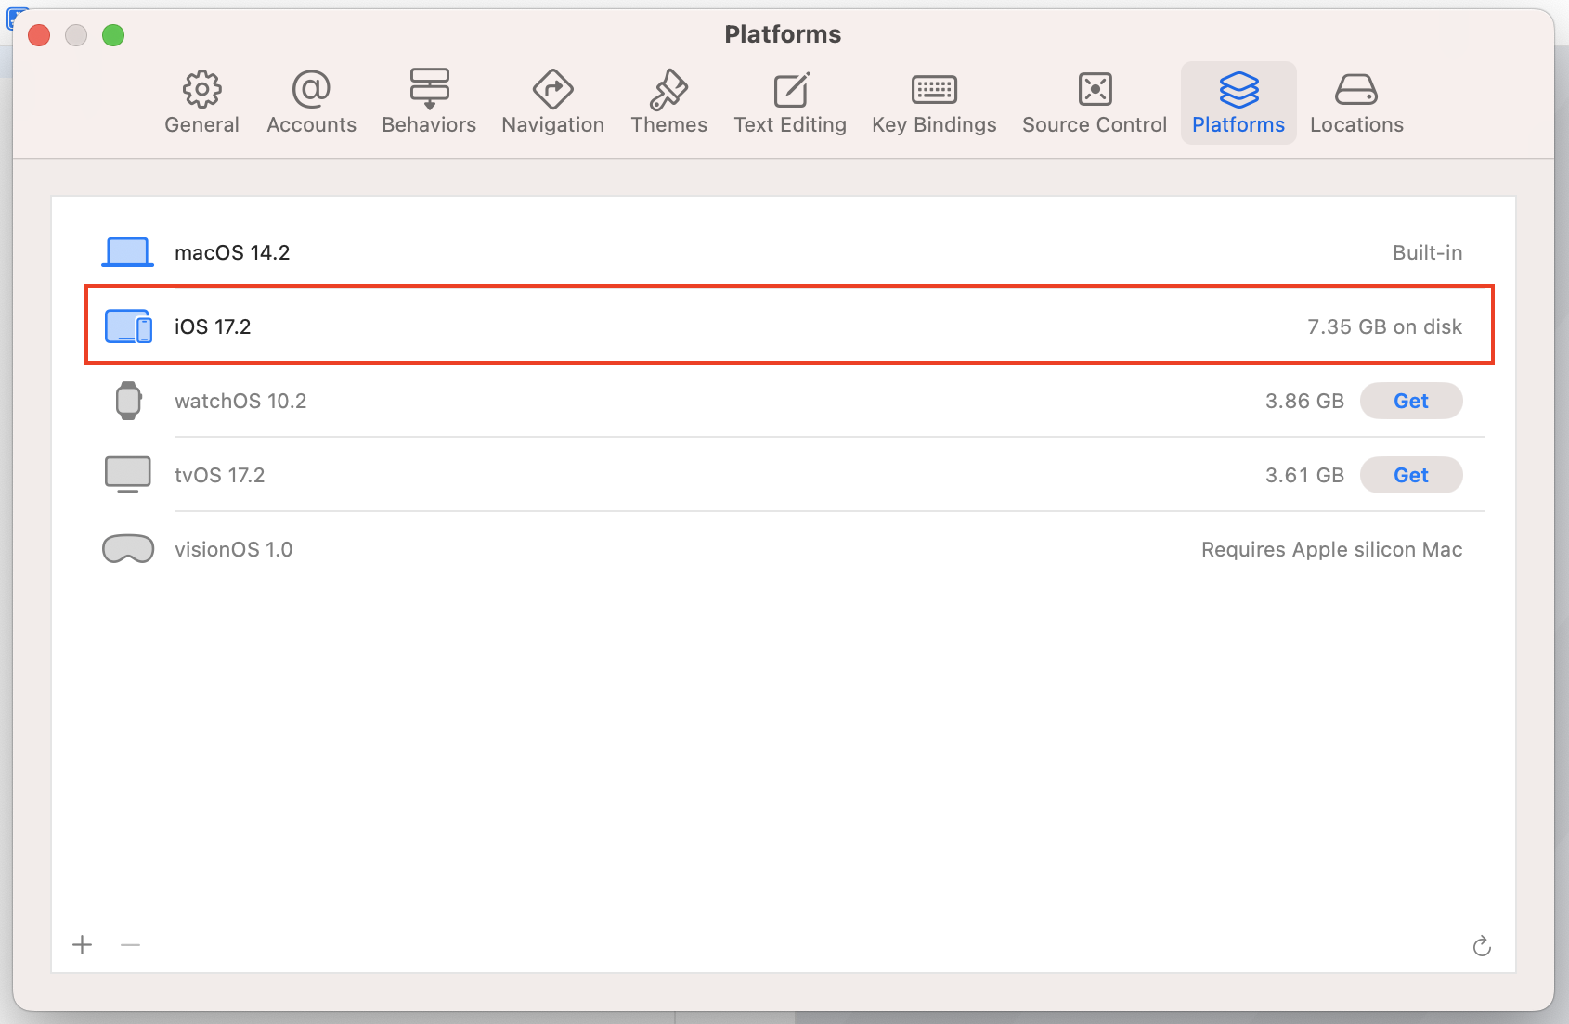Get the watchOS 10.2 platform
This screenshot has height=1024, width=1569.
click(1411, 401)
